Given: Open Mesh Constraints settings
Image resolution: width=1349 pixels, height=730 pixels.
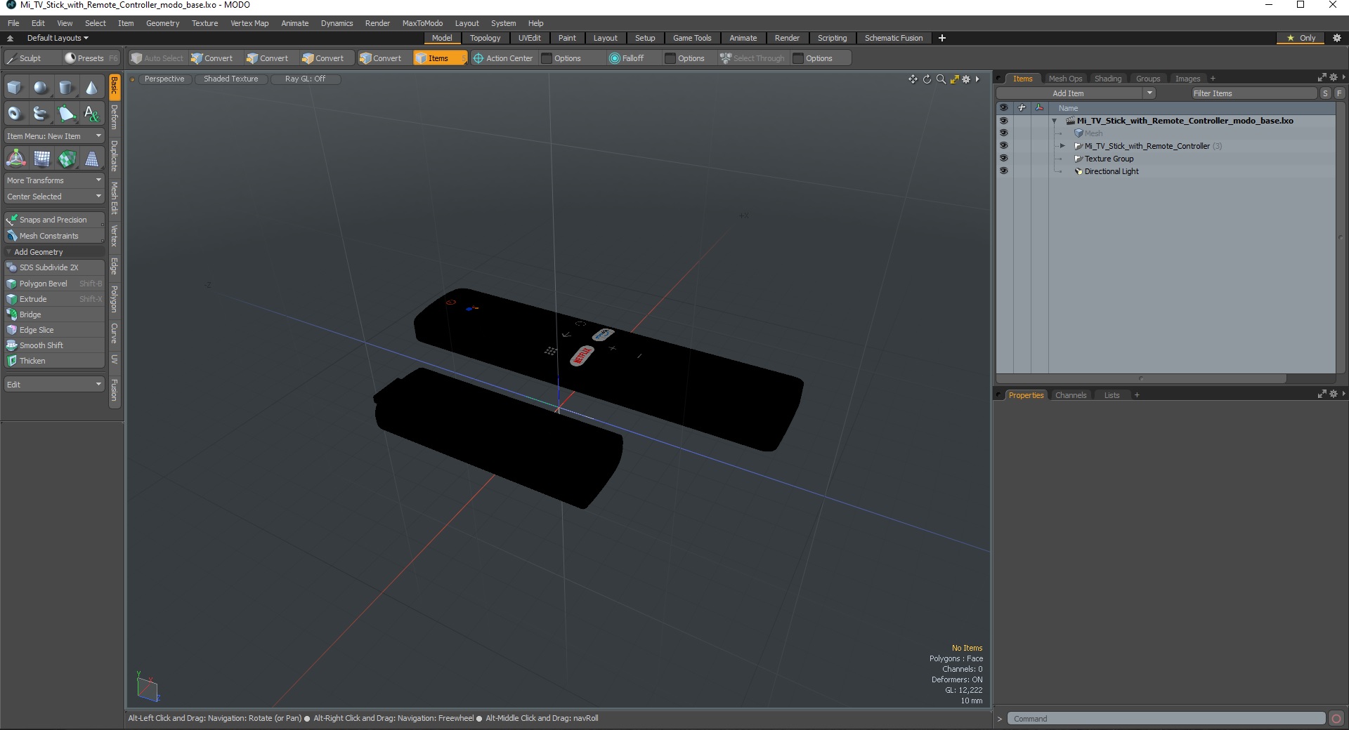Looking at the screenshot, I should (x=54, y=236).
